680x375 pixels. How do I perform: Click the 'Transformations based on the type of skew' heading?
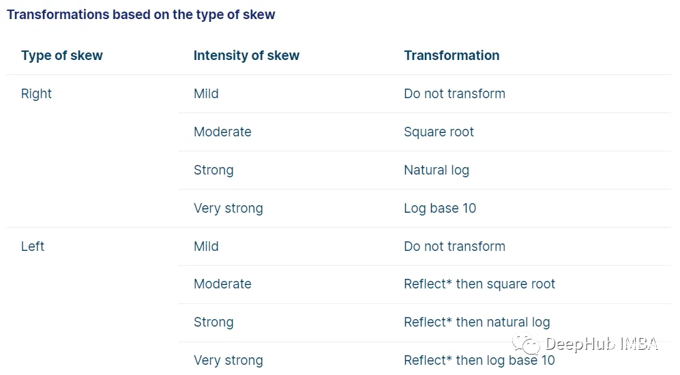(x=141, y=14)
